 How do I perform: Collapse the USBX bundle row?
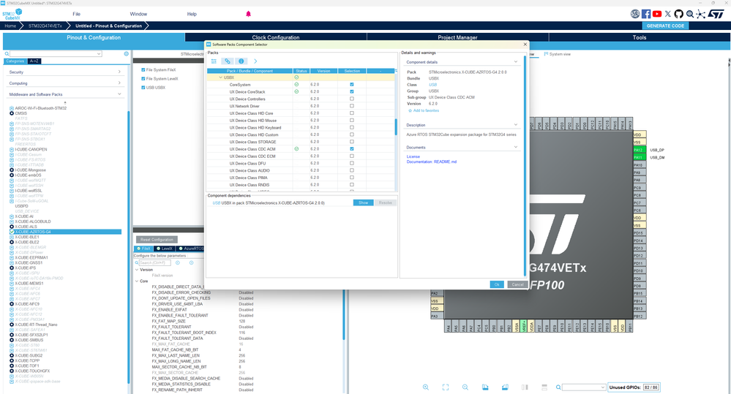point(221,77)
